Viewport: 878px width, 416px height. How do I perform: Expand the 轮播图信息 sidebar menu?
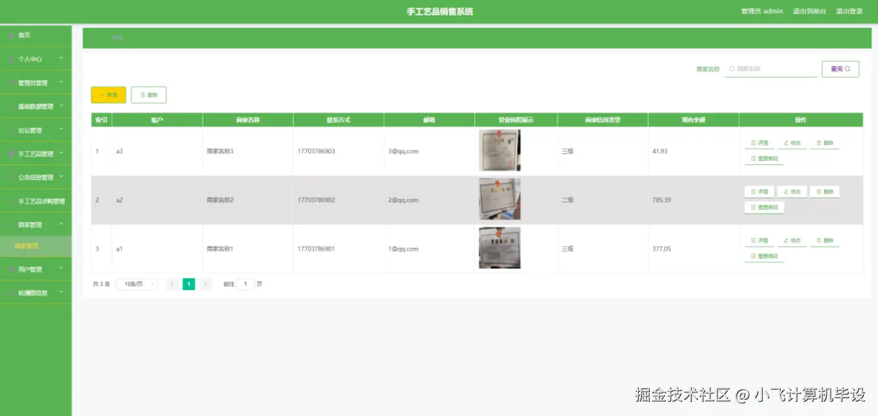[x=36, y=293]
